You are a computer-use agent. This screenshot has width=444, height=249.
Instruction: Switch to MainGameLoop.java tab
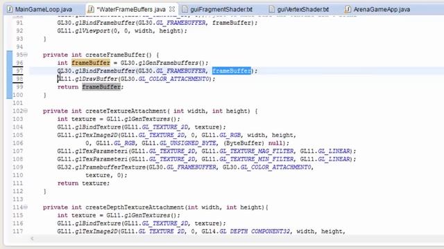click(x=43, y=9)
